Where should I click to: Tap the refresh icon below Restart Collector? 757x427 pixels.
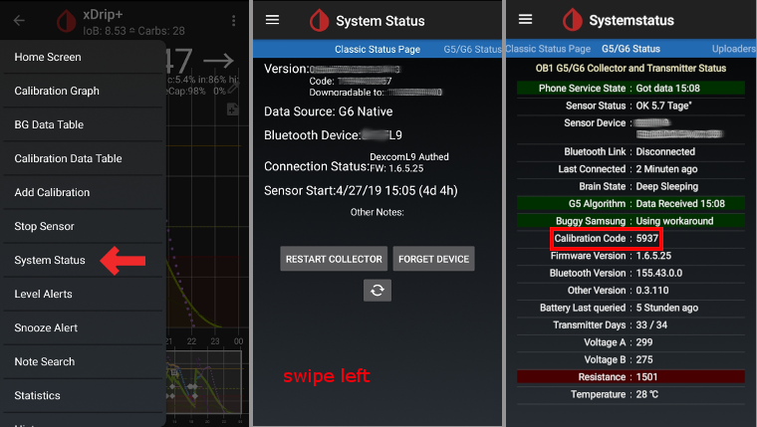coord(378,290)
